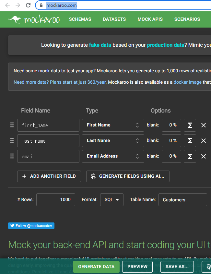Open the 'fake data' link
The width and height of the screenshot is (211, 274).
[x=100, y=45]
